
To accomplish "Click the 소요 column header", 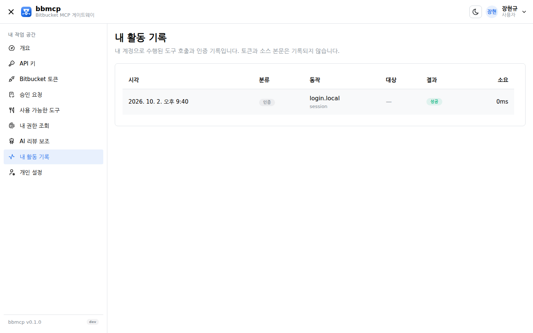I will (x=503, y=80).
